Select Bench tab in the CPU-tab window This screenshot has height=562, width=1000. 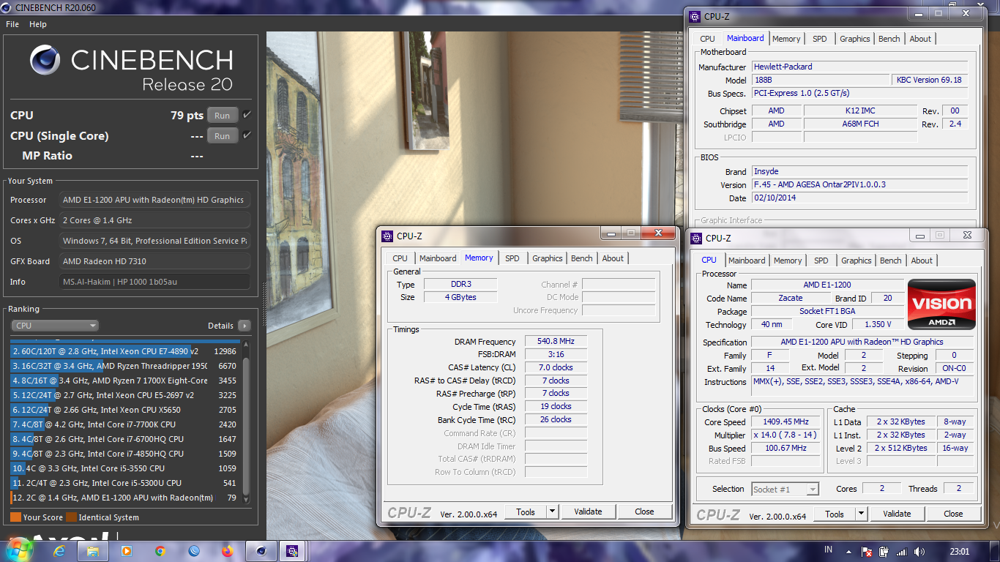[x=891, y=261]
